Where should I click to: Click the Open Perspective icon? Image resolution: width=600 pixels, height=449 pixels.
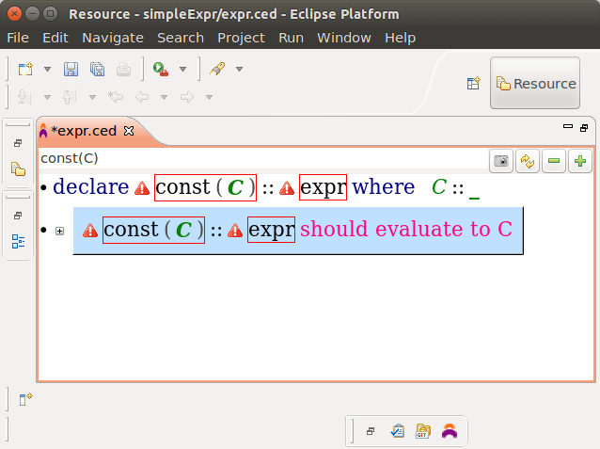pyautogui.click(x=474, y=84)
